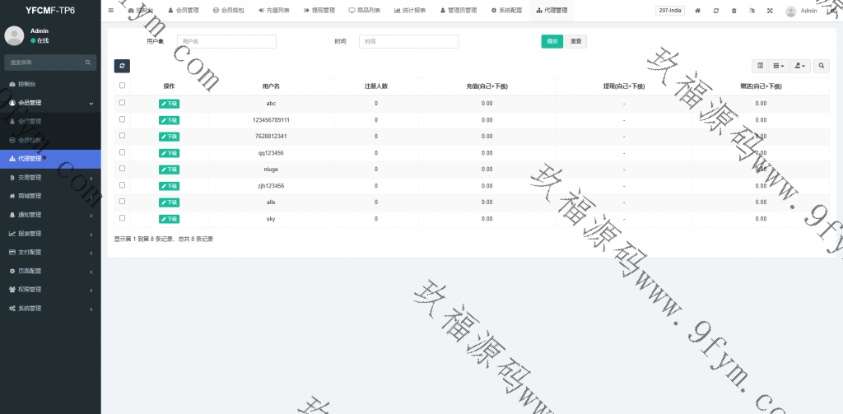Toggle fullscreen with the expand icon
843x414 pixels.
point(770,11)
